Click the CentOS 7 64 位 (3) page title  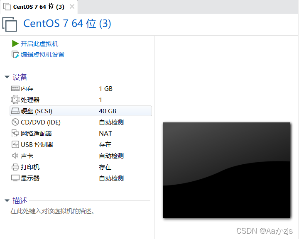[x=67, y=24]
